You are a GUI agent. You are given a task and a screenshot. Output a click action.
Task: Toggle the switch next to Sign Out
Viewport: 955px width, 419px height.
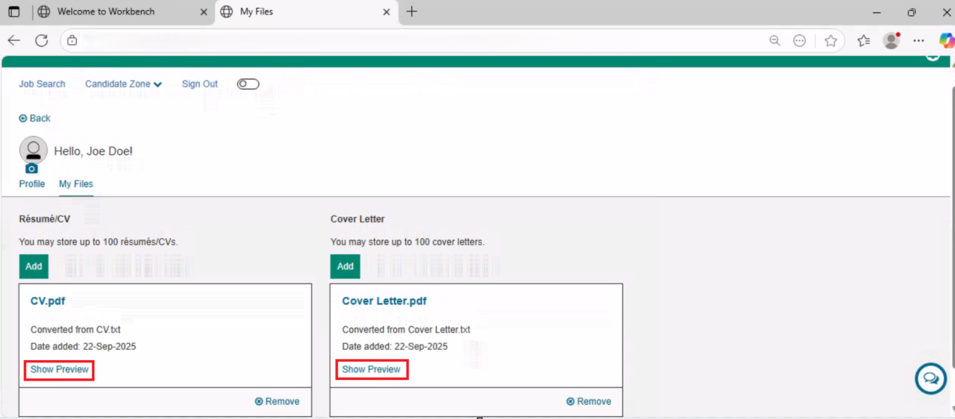pyautogui.click(x=248, y=84)
